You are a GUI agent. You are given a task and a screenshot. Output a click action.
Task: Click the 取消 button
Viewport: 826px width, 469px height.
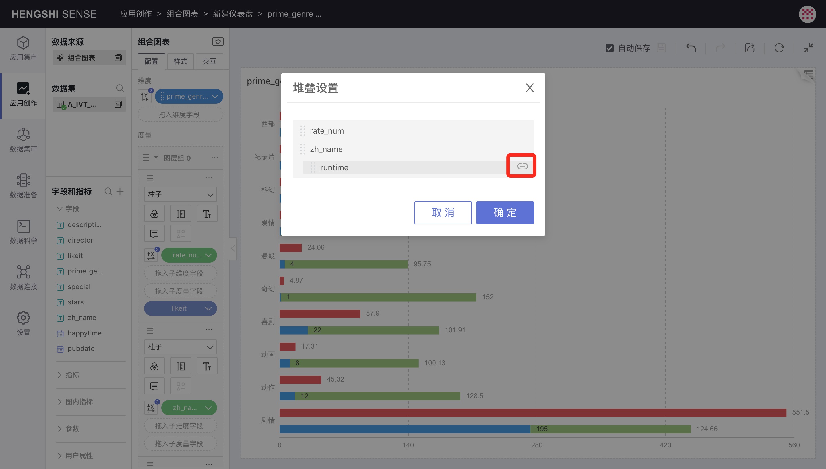click(443, 213)
